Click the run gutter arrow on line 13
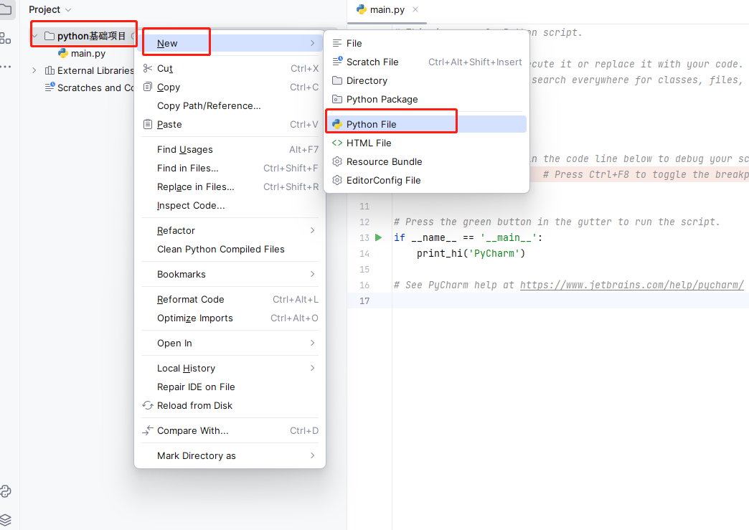 point(378,237)
